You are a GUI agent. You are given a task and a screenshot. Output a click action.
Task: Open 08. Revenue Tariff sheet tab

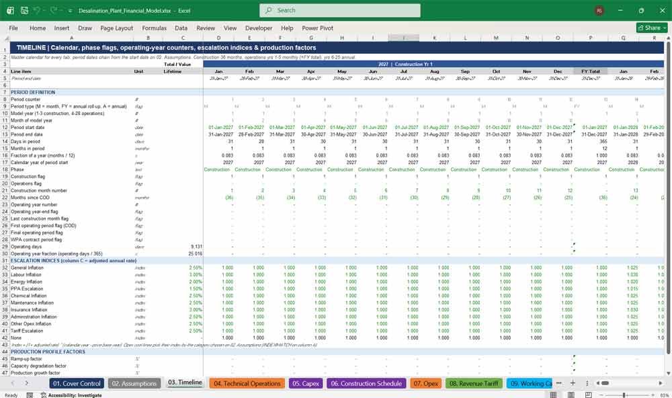pos(474,383)
